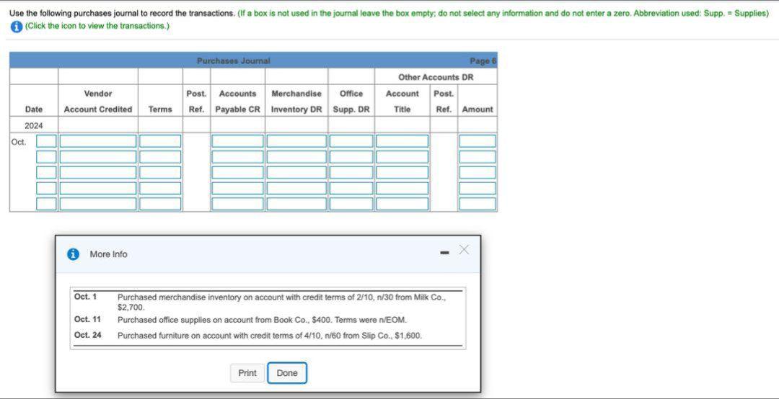The height and width of the screenshot is (399, 779).
Task: Click the Milk Co. merchandise purchase description
Action: 282,302
